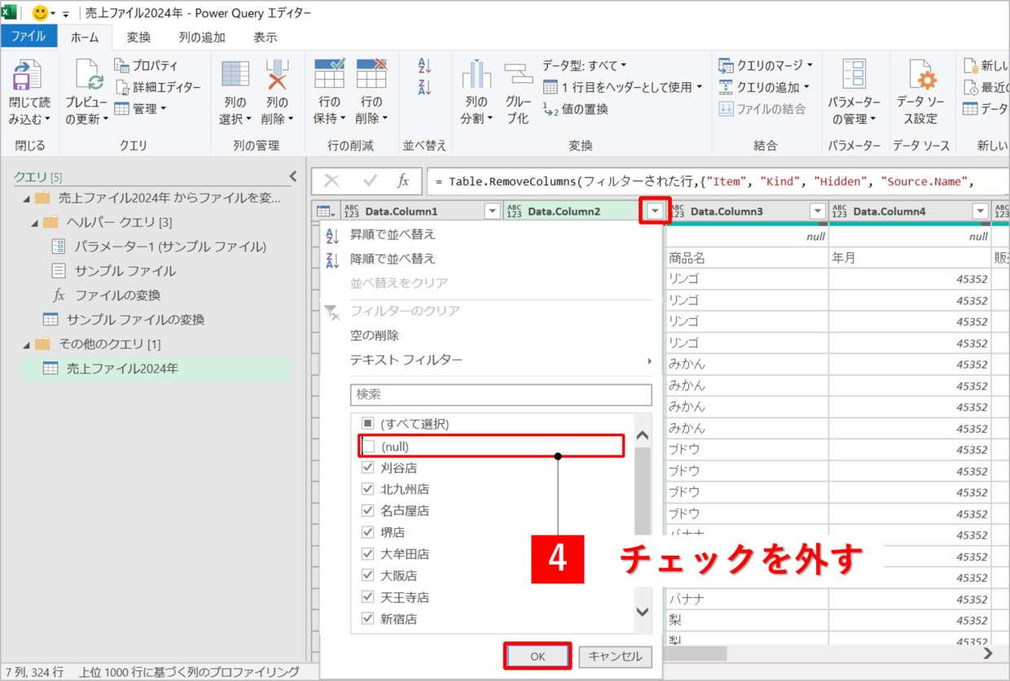Toggle the (すべて選択) checkbox
The width and height of the screenshot is (1010, 681).
pos(369,424)
